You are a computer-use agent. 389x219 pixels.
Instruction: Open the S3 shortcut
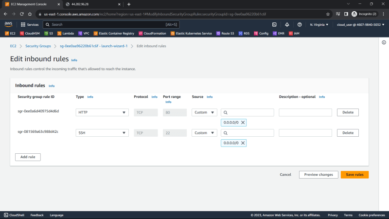(x=49, y=33)
